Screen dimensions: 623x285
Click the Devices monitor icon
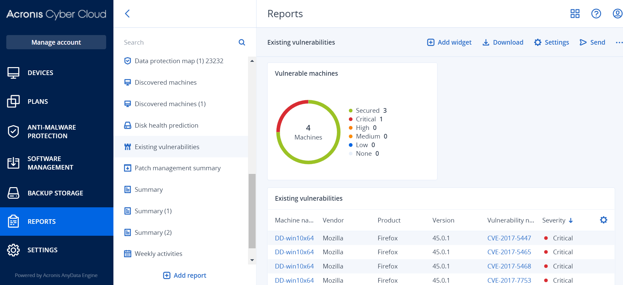pos(14,73)
